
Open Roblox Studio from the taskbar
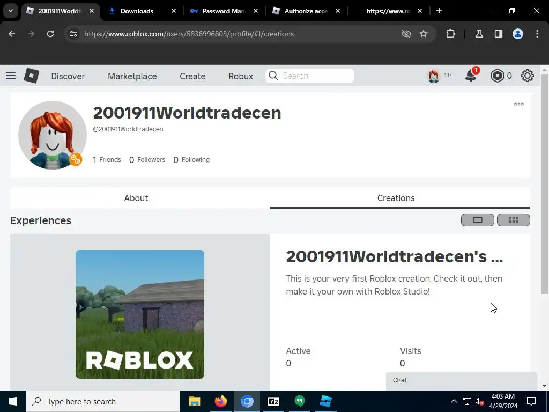pyautogui.click(x=325, y=401)
